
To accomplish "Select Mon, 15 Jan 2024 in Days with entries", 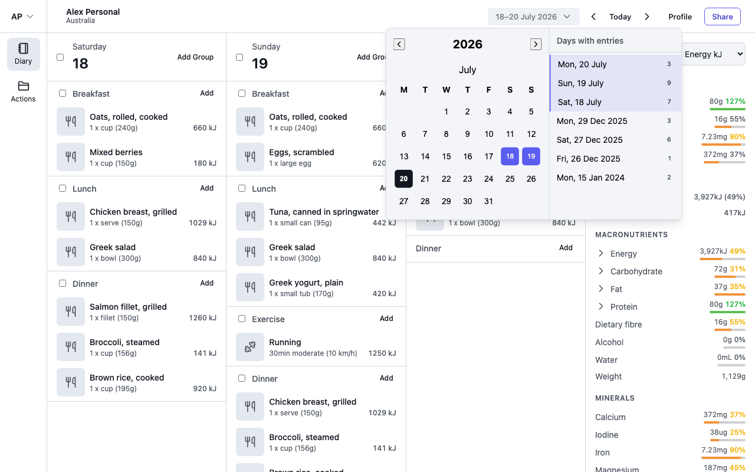I will pos(615,178).
